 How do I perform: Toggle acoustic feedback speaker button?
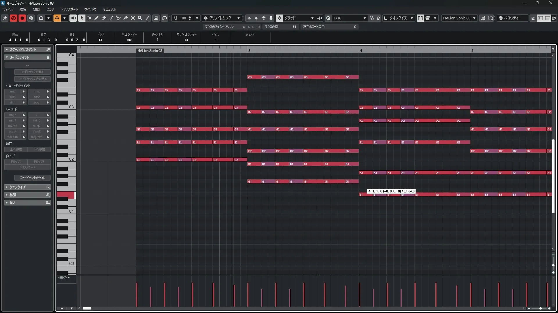[x=73, y=18]
